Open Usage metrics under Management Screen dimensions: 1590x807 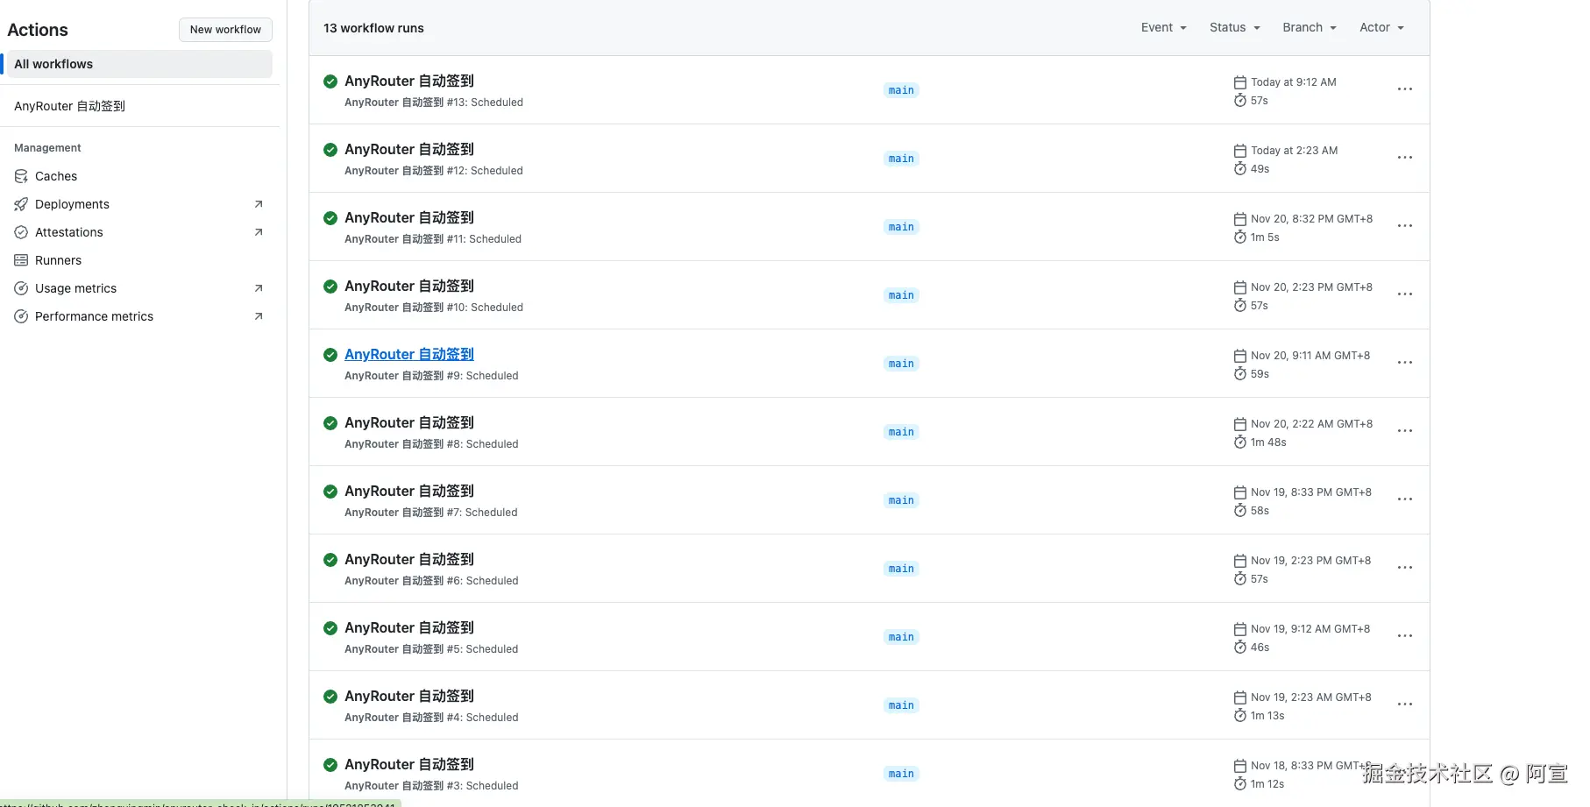click(140, 288)
